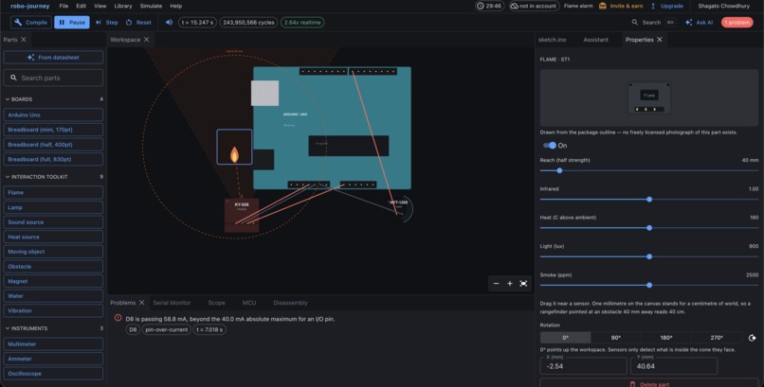The width and height of the screenshot is (764, 387).
Task: Step the simulation forward once
Action: coord(107,23)
